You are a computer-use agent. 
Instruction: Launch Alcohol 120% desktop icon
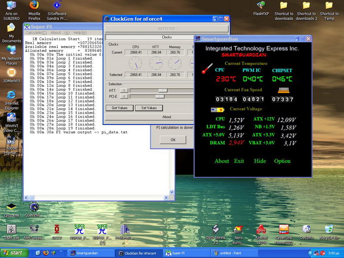click(x=261, y=234)
